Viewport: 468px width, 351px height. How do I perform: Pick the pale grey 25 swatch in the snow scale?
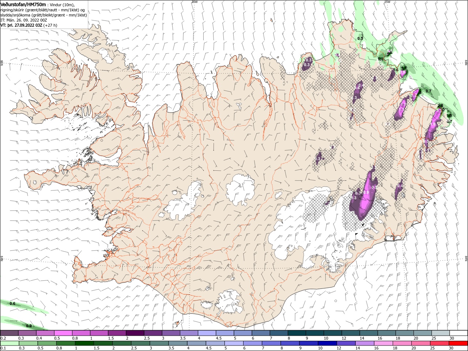(441, 333)
